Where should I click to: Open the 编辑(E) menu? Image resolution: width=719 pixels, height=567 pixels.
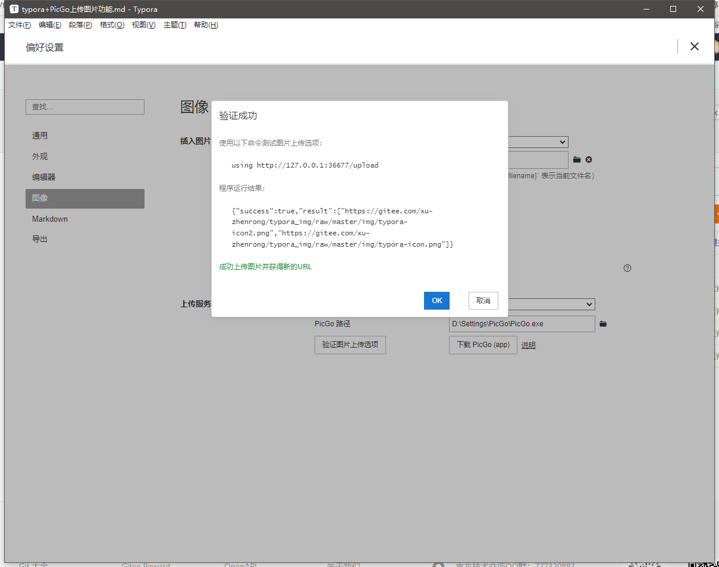50,25
